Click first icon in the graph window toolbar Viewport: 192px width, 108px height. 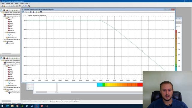click(x=23, y=12)
